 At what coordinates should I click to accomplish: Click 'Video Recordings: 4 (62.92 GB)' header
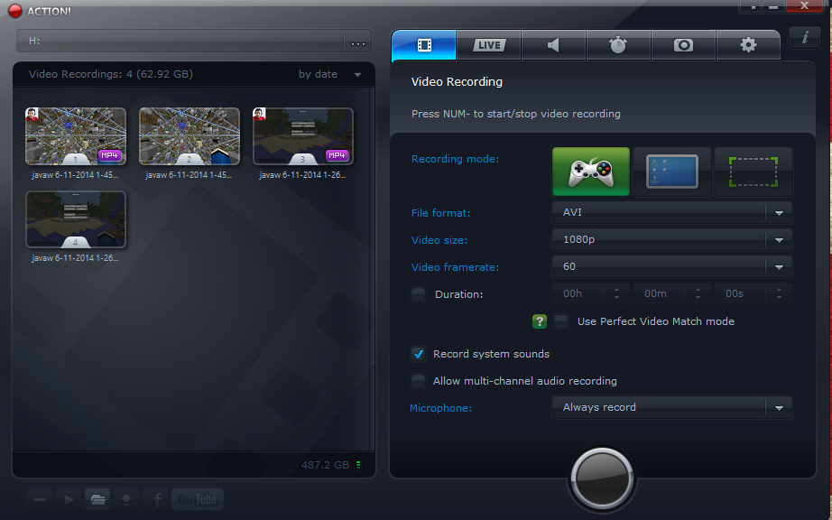pos(110,74)
